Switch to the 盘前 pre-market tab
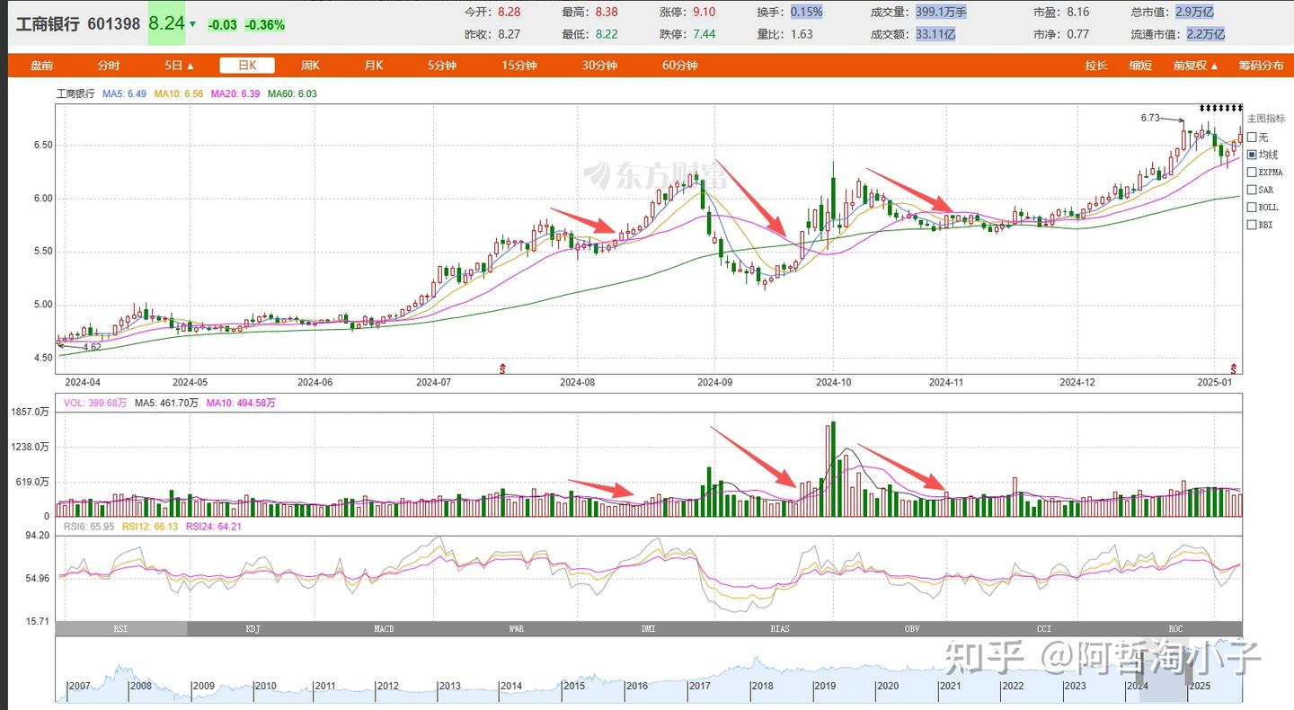 coord(41,66)
